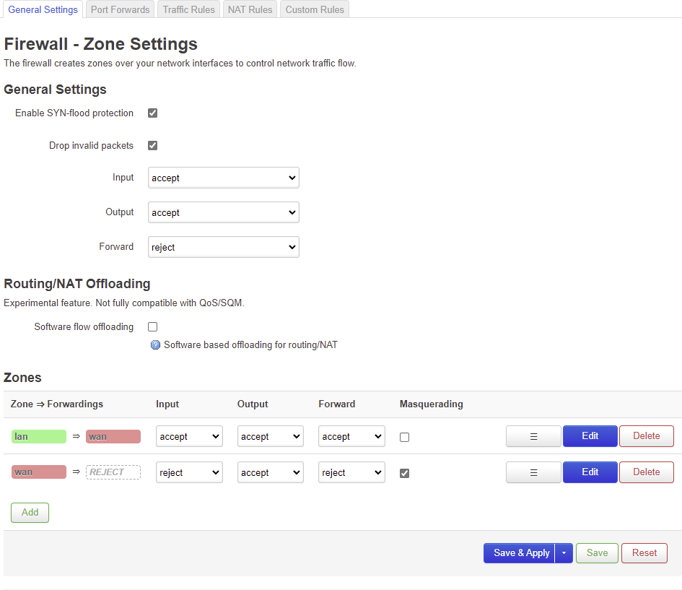Disable SYN-flood protection
Viewport: 682px width, 590px height.
coord(152,113)
